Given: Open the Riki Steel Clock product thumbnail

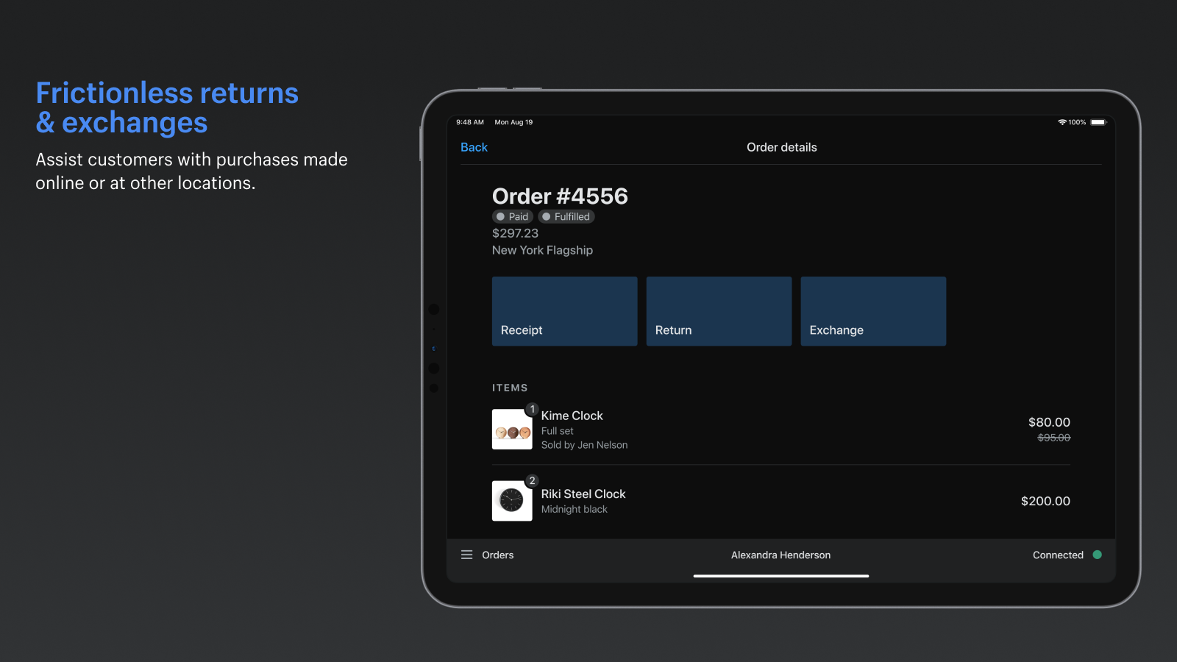Looking at the screenshot, I should (512, 501).
